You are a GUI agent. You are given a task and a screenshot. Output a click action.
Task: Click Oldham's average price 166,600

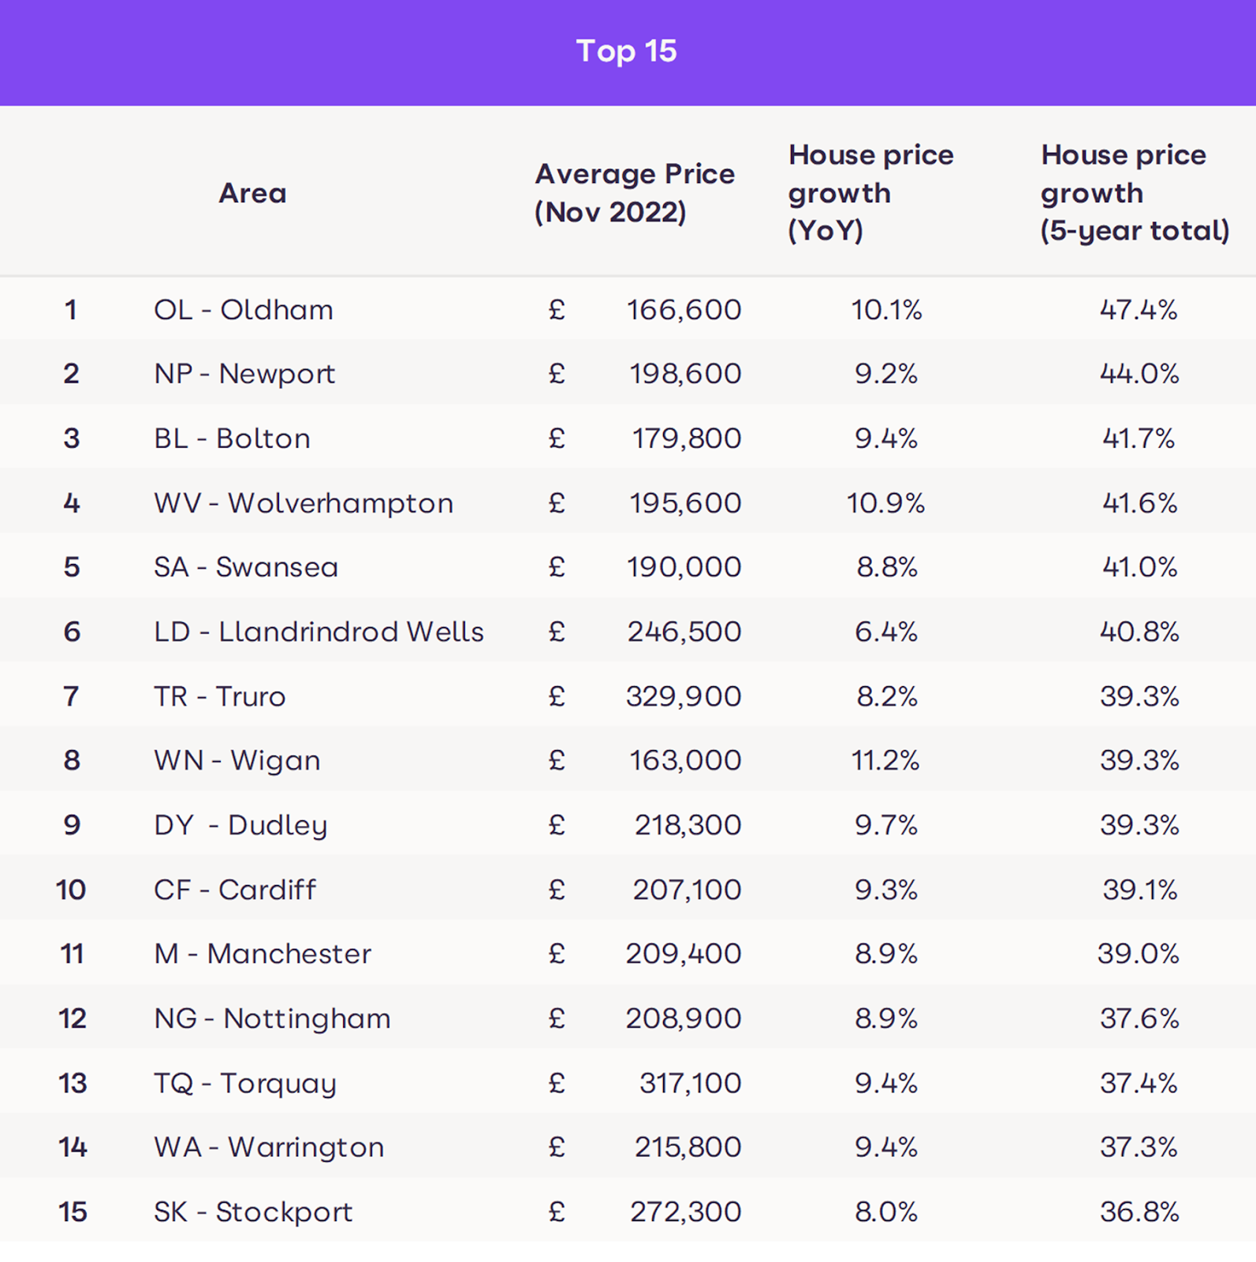tap(684, 310)
